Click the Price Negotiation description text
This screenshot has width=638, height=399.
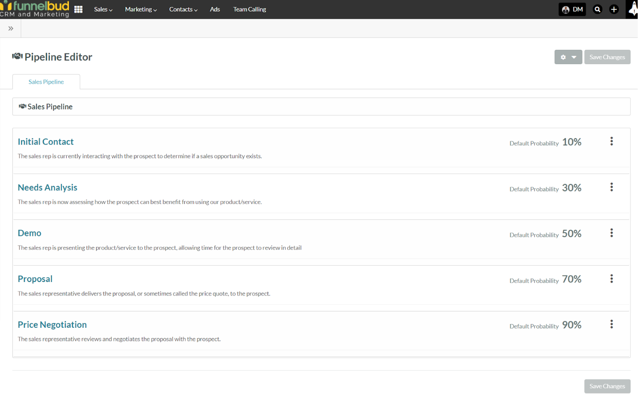(x=119, y=339)
